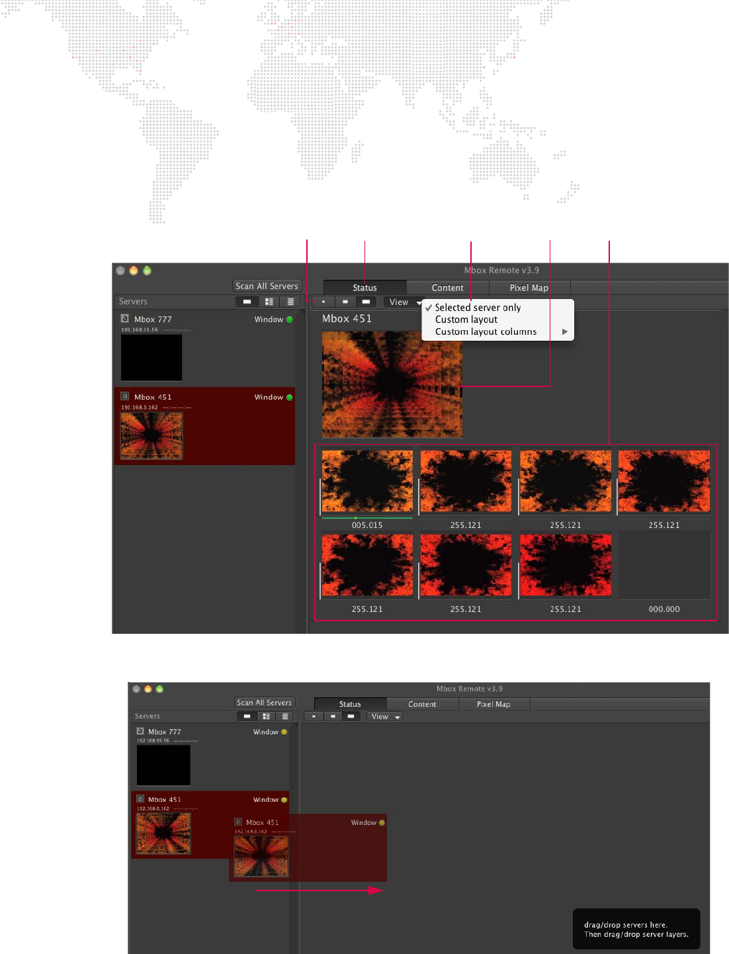Viewport: 729px width, 954px height.
Task: Switch to the Content tab in top window
Action: [447, 288]
